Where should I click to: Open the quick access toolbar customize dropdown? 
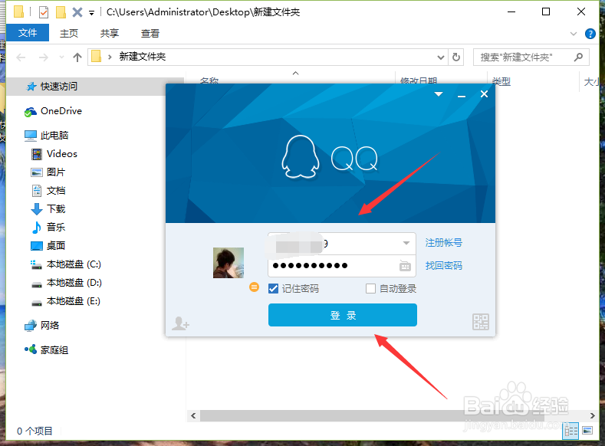(92, 13)
